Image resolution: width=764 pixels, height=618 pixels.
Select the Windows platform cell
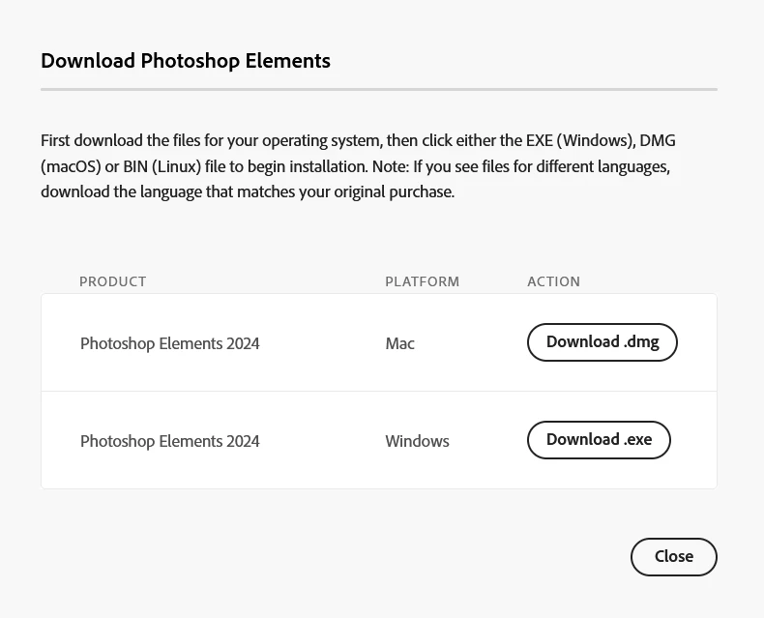417,441
